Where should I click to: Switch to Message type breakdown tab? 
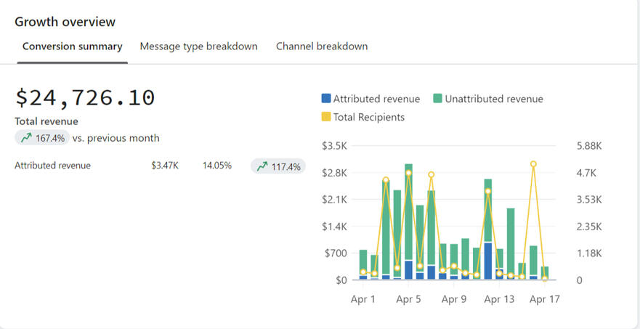(x=198, y=46)
